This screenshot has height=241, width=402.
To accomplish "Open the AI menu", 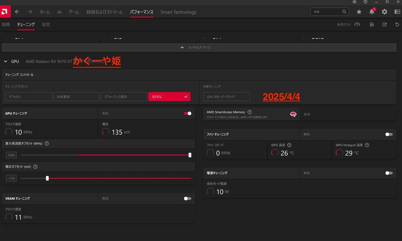I will coord(60,12).
